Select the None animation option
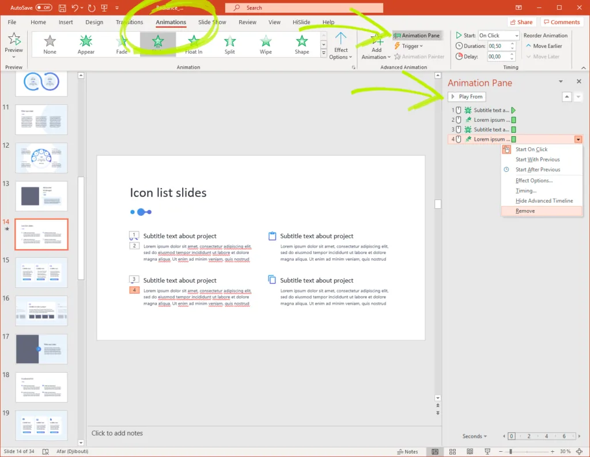The width and height of the screenshot is (590, 457). 50,44
